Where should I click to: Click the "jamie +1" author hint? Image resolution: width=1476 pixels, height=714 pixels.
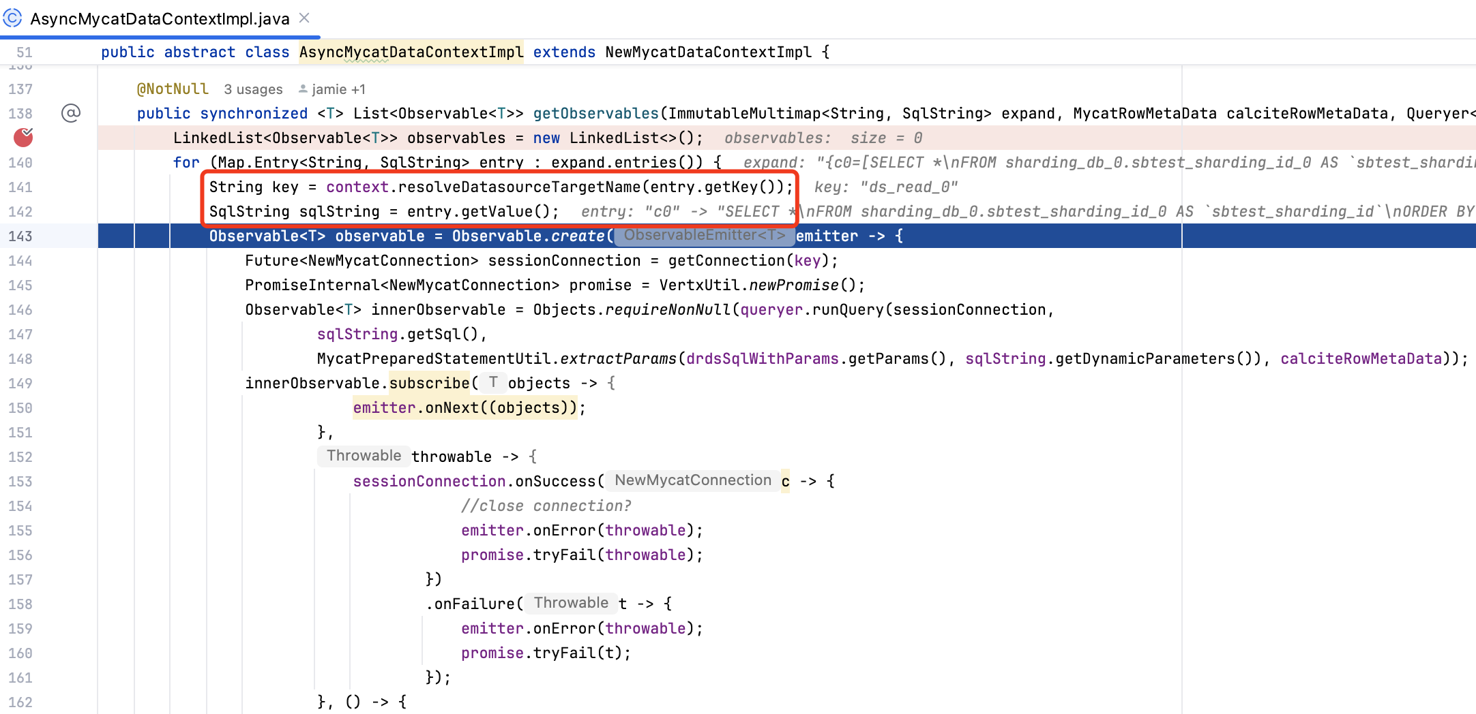pos(338,89)
